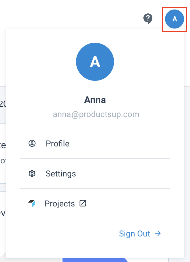Open the Projects menu entry
190x262 pixels.
click(60, 204)
